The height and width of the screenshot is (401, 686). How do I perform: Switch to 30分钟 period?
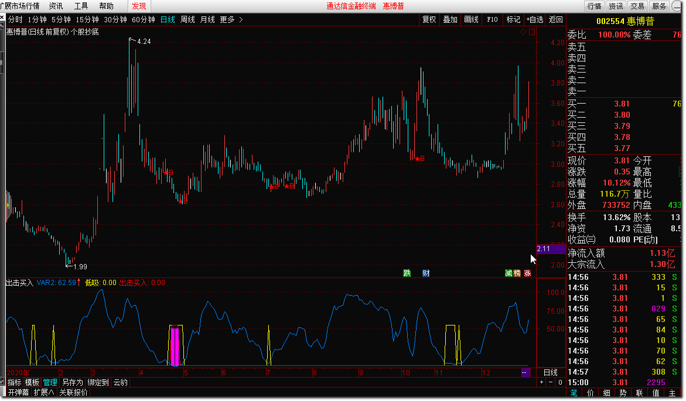tap(115, 20)
